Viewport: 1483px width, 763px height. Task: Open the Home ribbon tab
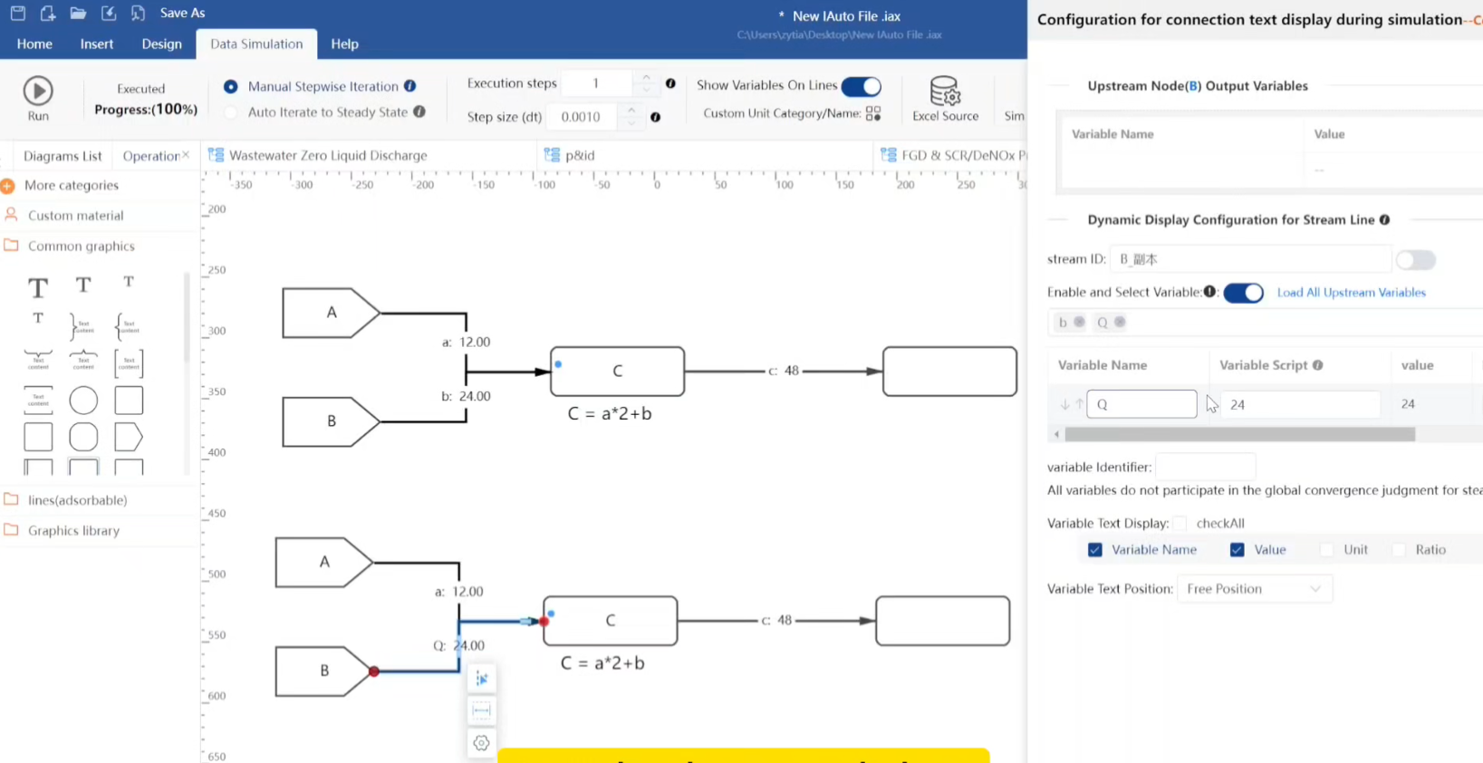[x=34, y=43]
